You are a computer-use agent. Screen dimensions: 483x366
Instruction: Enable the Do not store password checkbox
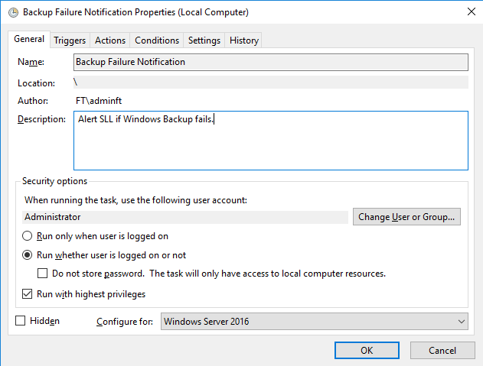[x=43, y=274]
